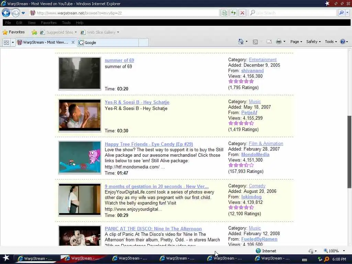Open the command bar Tools dropdown
Screen dimensions: 352x264
tap(331, 42)
